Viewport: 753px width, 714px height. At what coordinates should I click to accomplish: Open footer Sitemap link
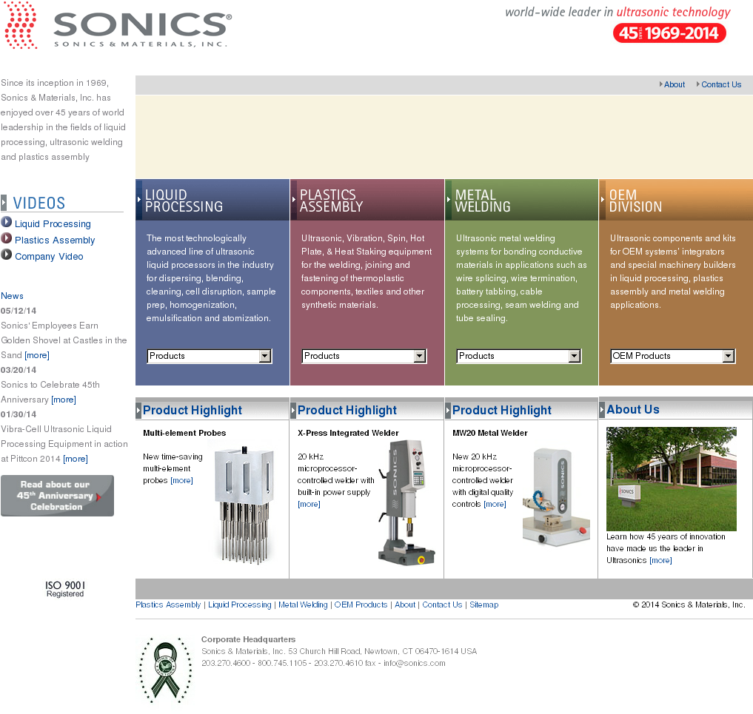click(484, 605)
